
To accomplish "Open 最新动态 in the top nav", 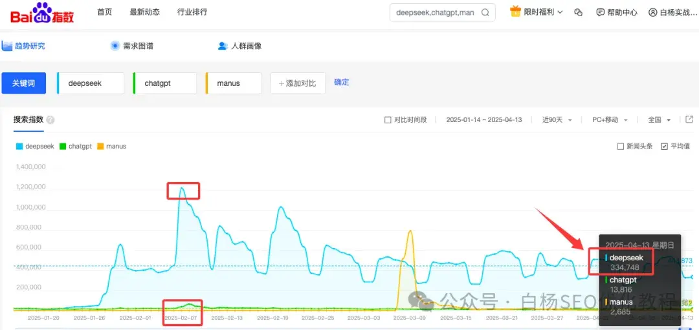I will point(144,12).
